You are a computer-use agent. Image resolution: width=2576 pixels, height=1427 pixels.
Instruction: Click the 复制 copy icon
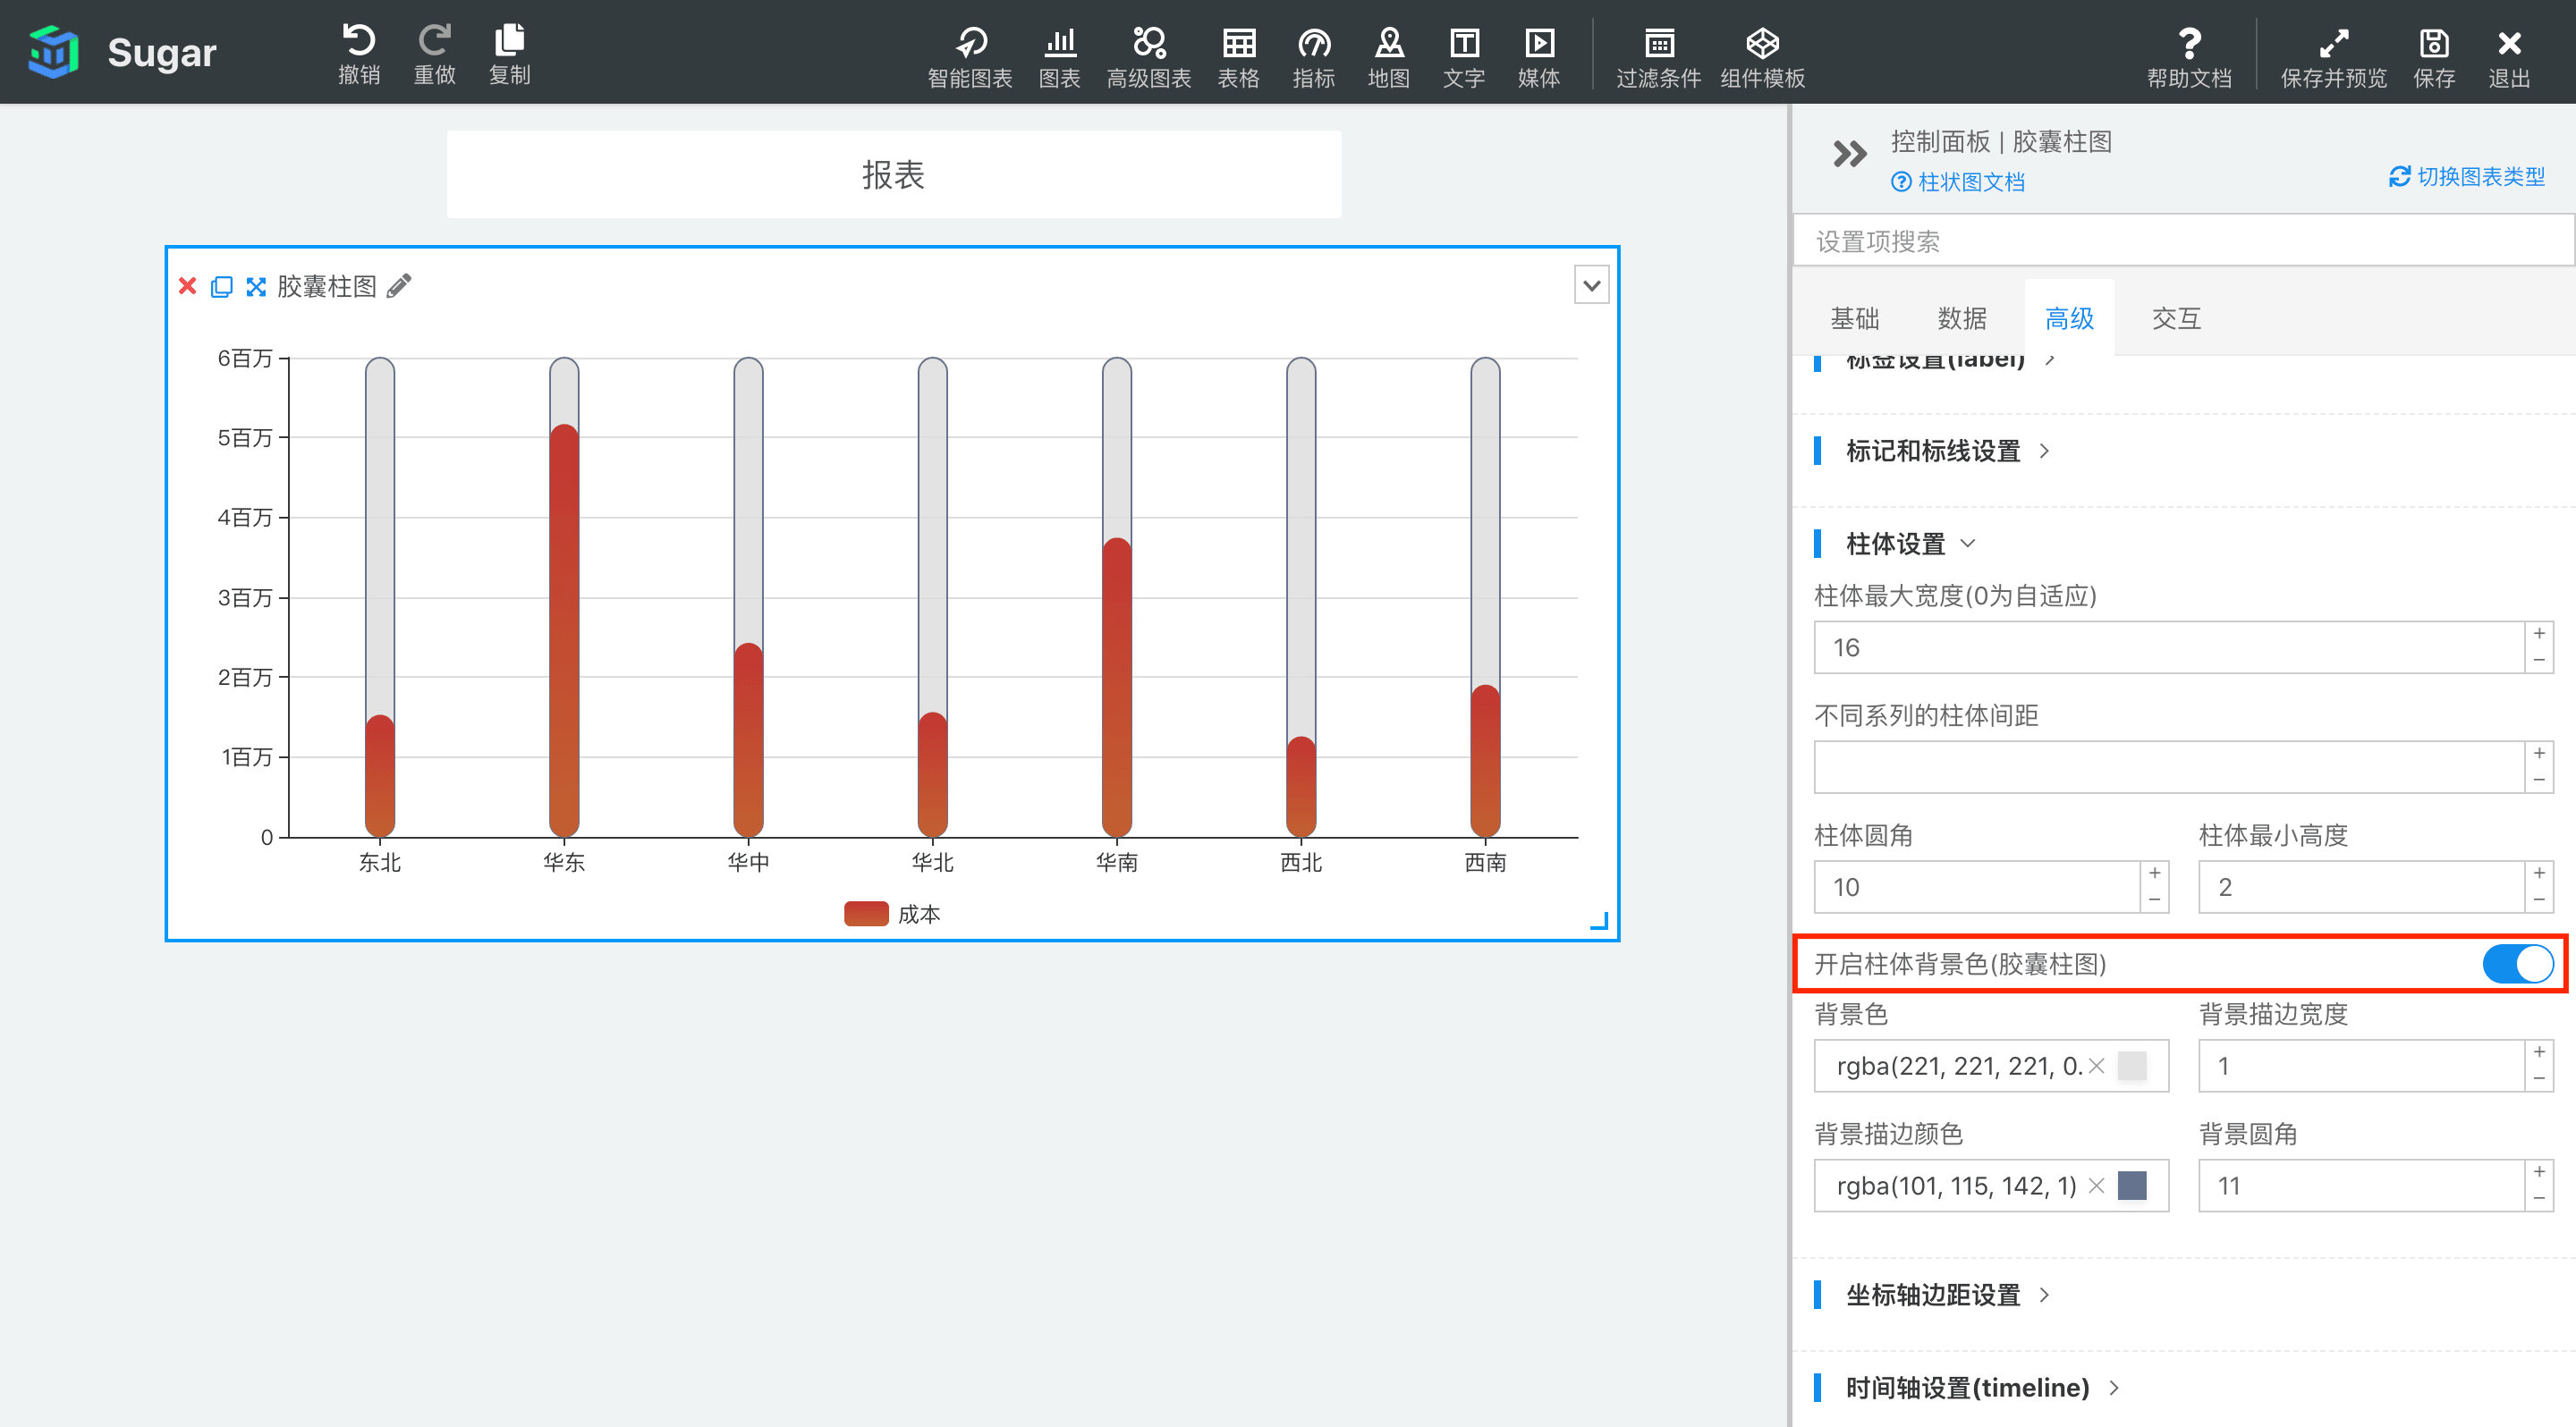(x=512, y=37)
